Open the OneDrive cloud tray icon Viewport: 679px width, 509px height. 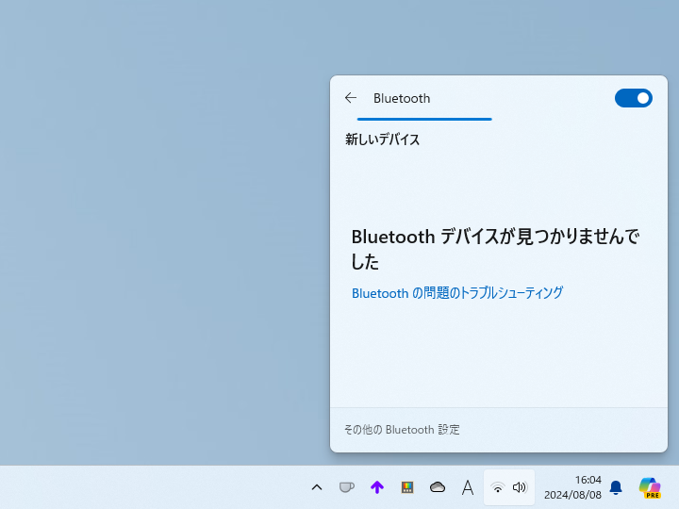click(438, 488)
